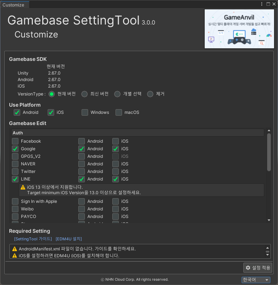
Task: Check GPGS_V2's Android checkbox
Action: click(82, 156)
